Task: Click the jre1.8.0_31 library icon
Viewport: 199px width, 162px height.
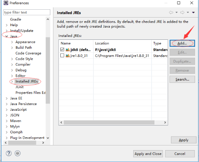Action: pos(68,56)
